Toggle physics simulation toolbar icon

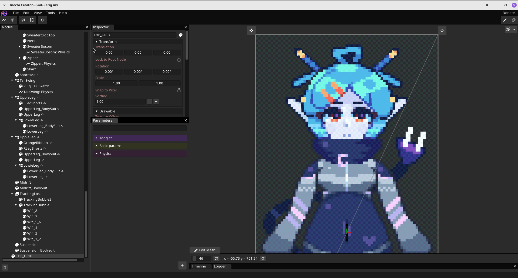pyautogui.click(x=4, y=20)
